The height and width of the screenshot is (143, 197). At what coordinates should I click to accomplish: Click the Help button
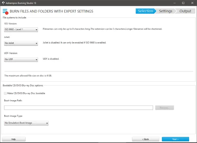click(x=14, y=139)
